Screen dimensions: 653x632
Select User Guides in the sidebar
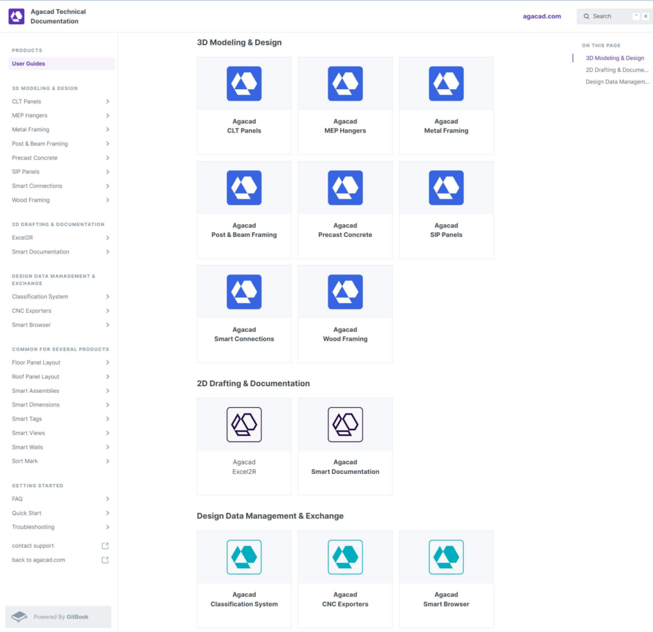coord(61,64)
